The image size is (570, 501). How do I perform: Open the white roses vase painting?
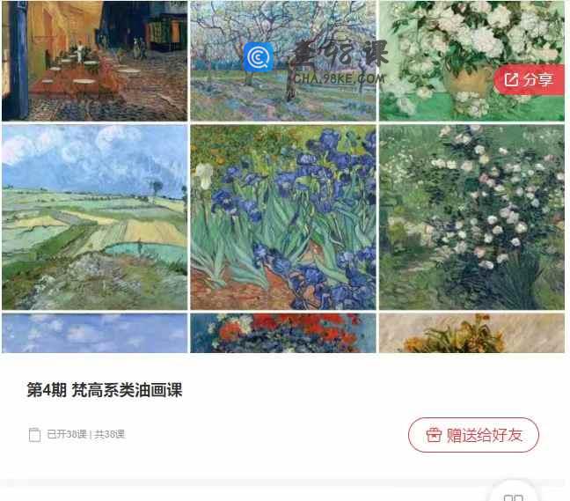click(471, 61)
